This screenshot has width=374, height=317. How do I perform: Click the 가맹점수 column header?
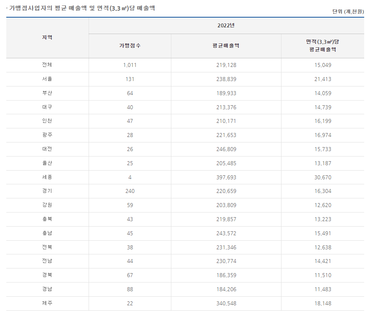130,46
